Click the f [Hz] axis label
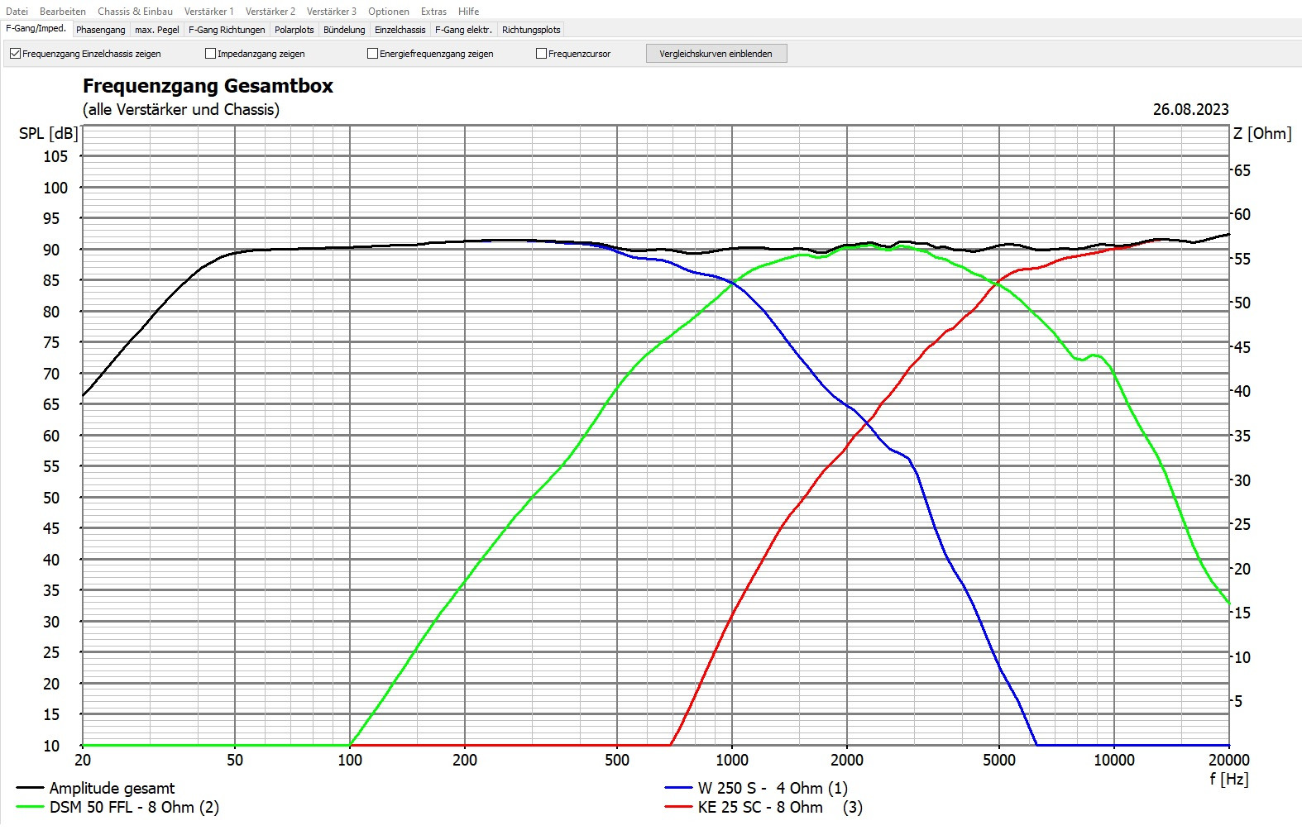This screenshot has height=835, width=1302. (1229, 779)
